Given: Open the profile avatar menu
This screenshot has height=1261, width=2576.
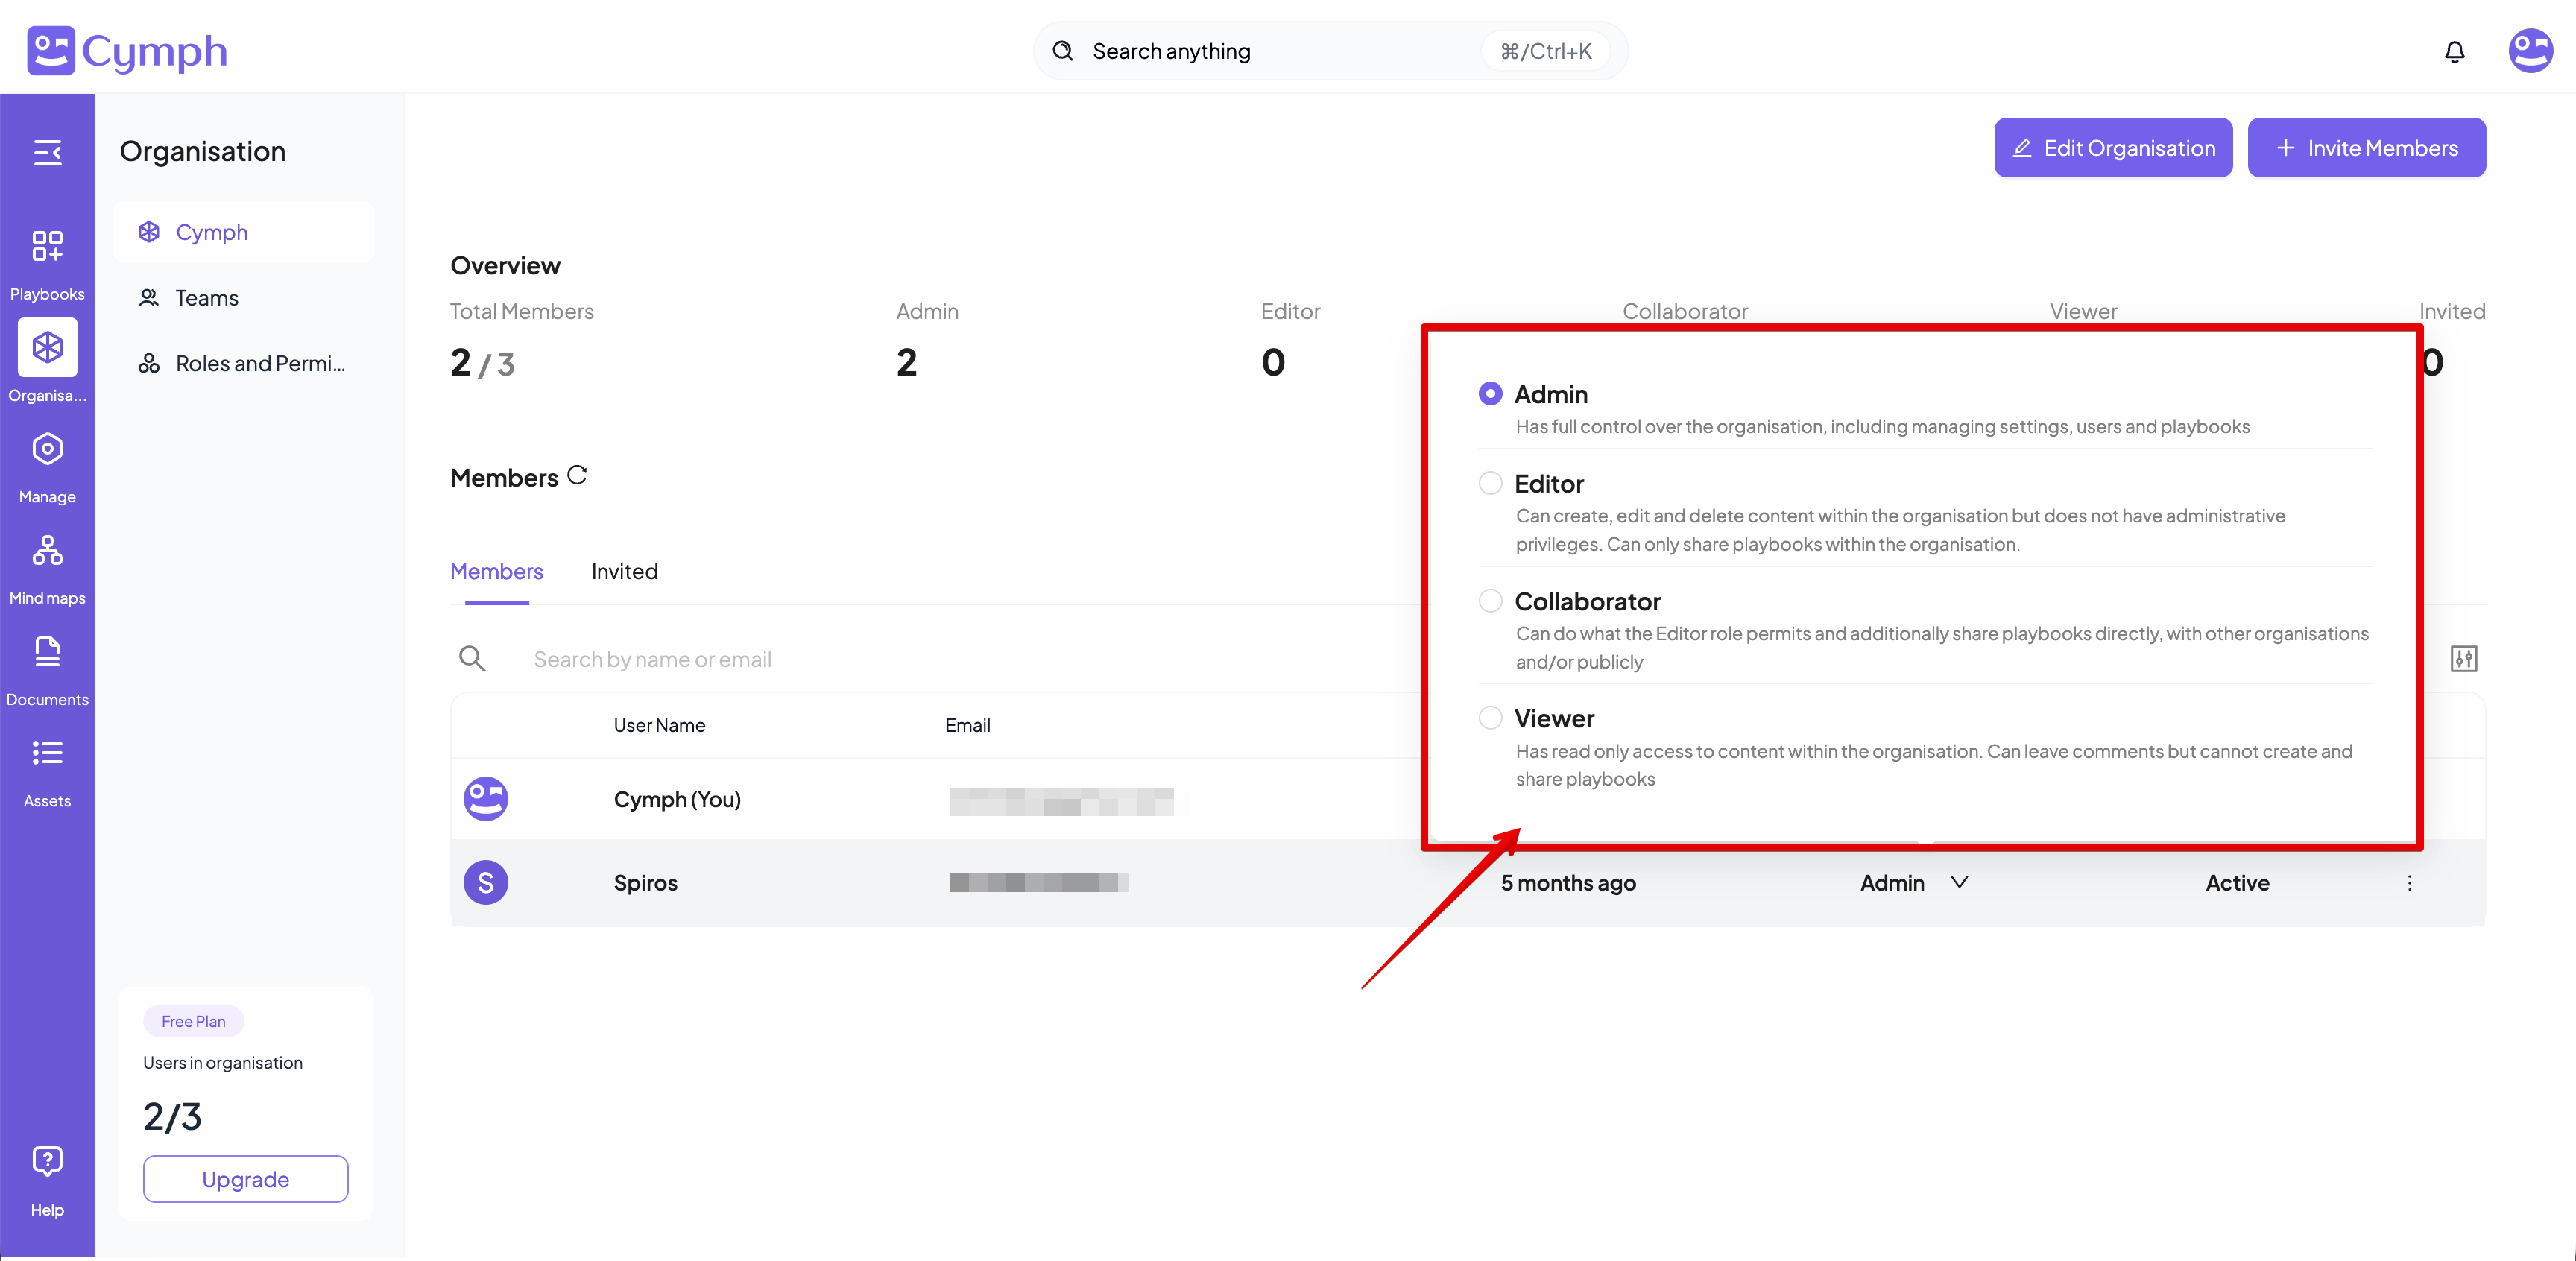Looking at the screenshot, I should (2530, 51).
